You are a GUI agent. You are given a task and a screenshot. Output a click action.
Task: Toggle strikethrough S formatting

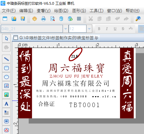tap(123, 29)
